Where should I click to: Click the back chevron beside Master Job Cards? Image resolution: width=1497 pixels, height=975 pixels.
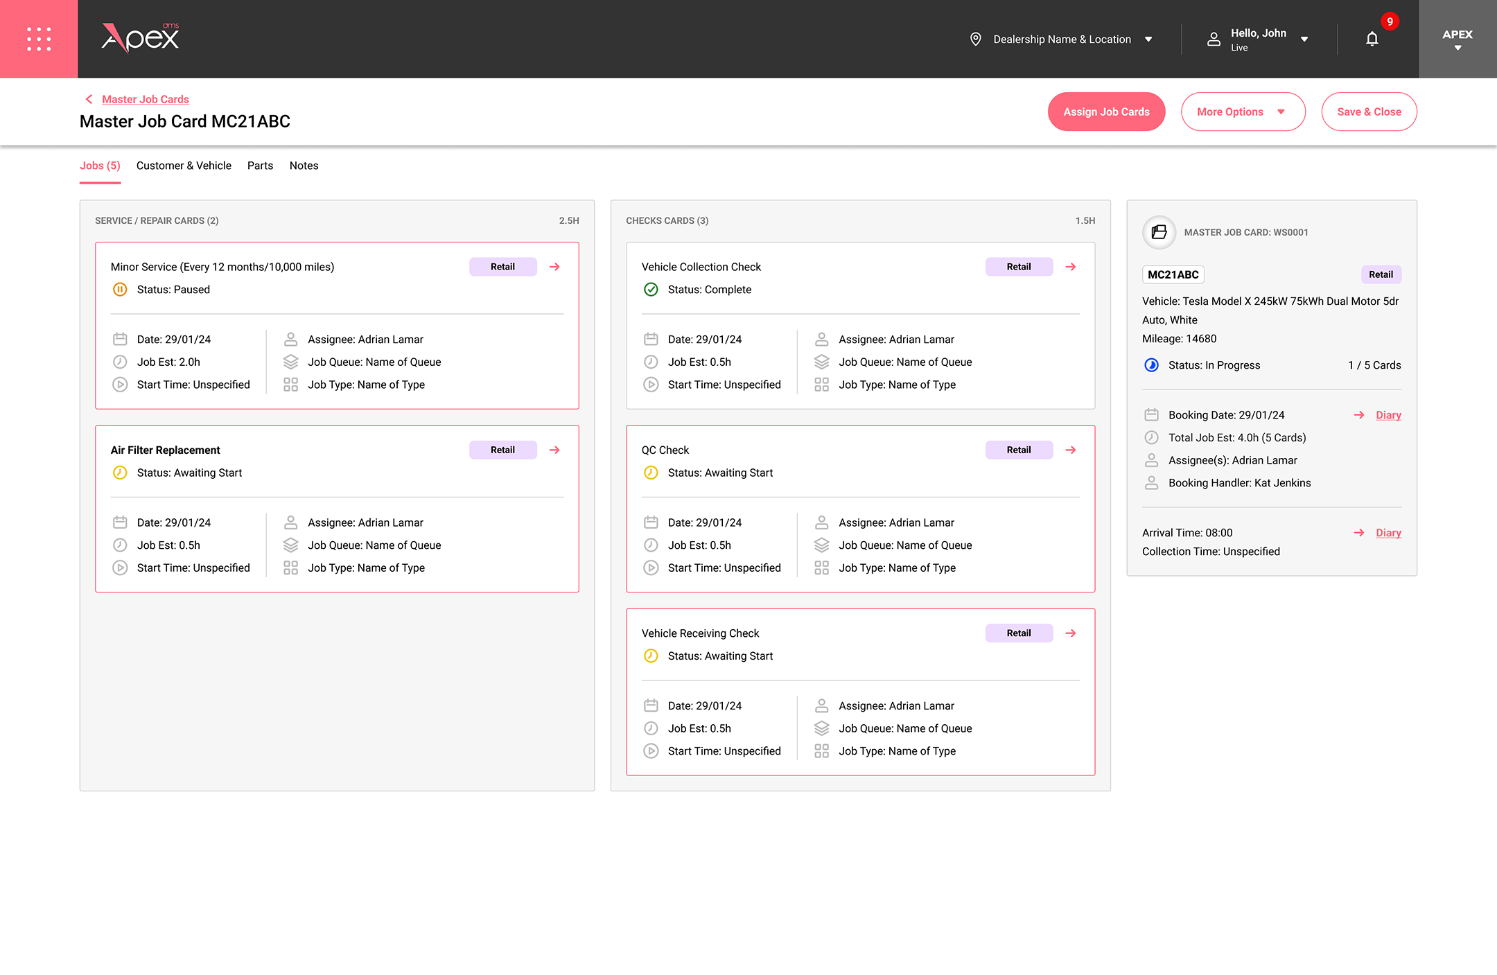(x=89, y=99)
